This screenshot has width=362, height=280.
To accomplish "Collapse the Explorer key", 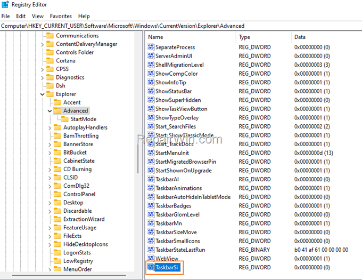I will 42,94.
